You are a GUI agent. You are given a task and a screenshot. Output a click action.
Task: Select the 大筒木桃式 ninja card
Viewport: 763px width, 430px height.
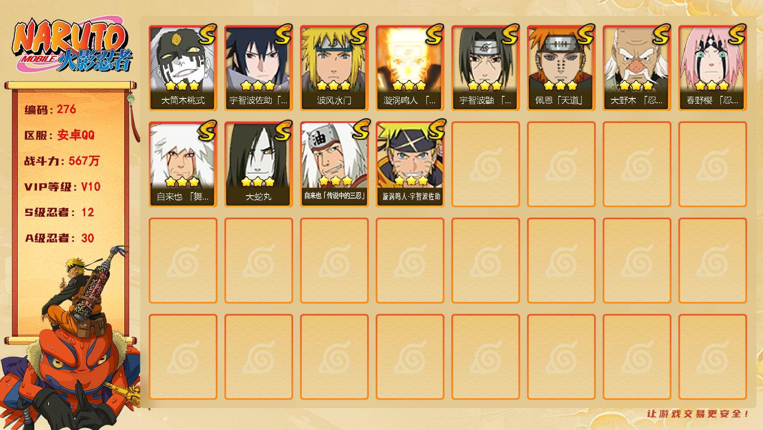pyautogui.click(x=183, y=68)
